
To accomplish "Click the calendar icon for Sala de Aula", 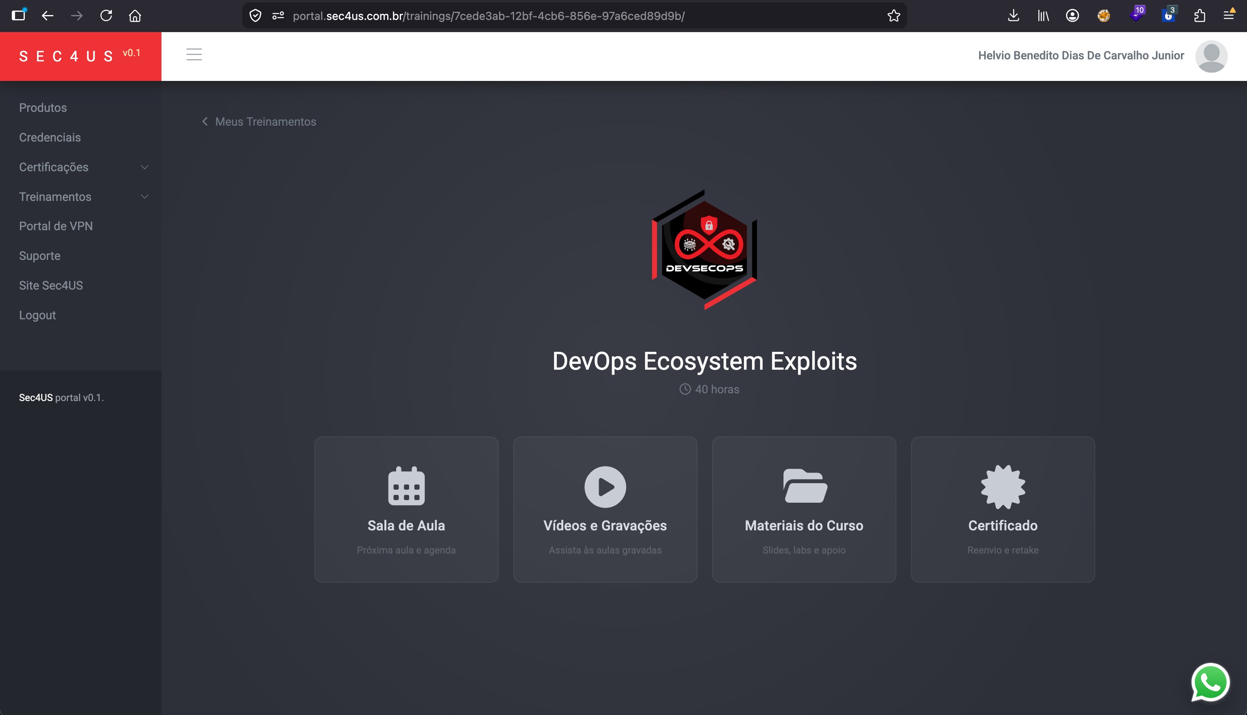I will coord(406,486).
